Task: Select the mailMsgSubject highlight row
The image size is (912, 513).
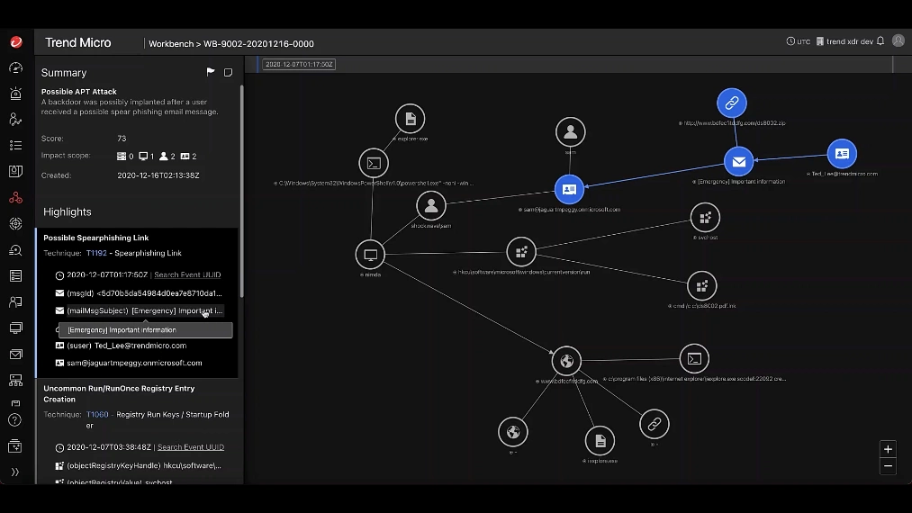Action: point(139,310)
